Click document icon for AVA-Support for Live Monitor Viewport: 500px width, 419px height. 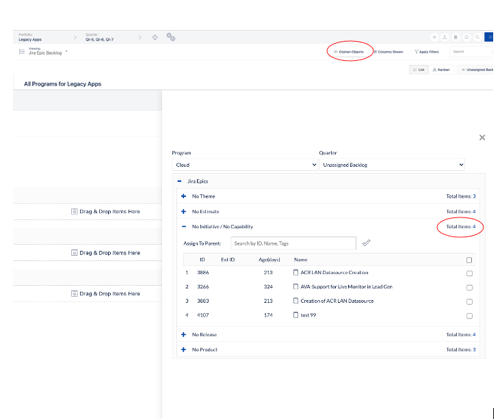coord(295,286)
